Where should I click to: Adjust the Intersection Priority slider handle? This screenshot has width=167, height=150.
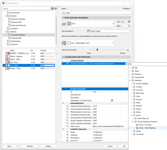click(x=97, y=50)
